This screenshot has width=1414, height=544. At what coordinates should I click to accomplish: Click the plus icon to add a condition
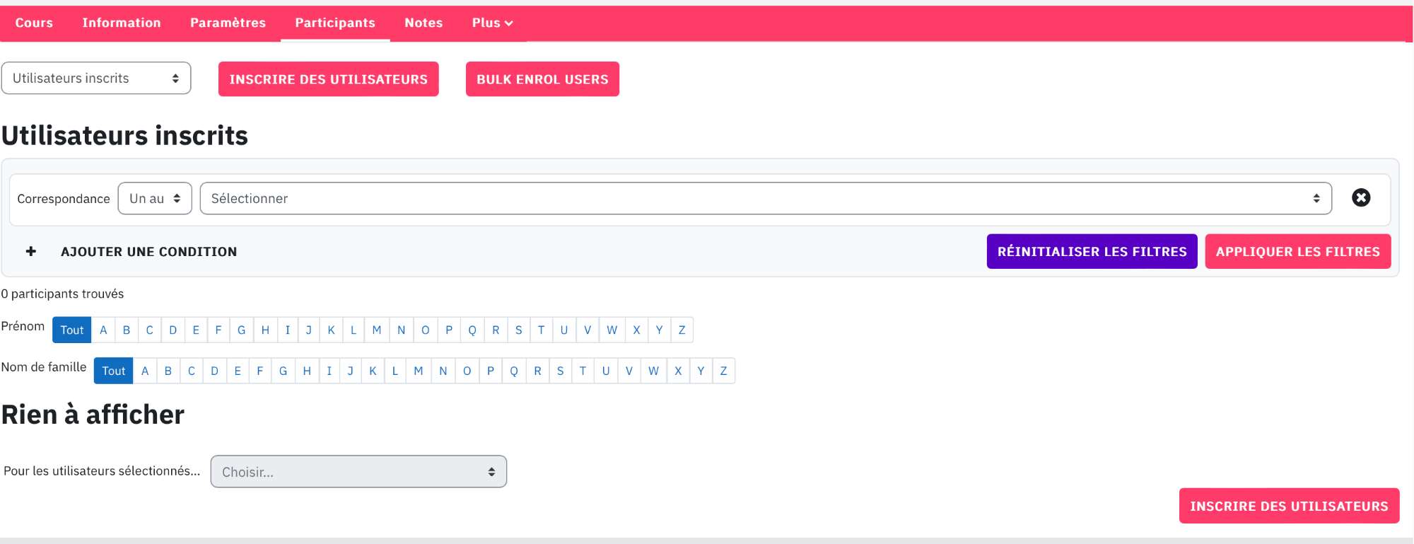point(30,252)
